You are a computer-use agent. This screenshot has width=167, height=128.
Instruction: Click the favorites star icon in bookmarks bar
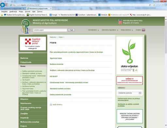point(2,15)
